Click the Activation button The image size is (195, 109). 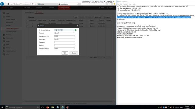pyautogui.click(x=107, y=17)
